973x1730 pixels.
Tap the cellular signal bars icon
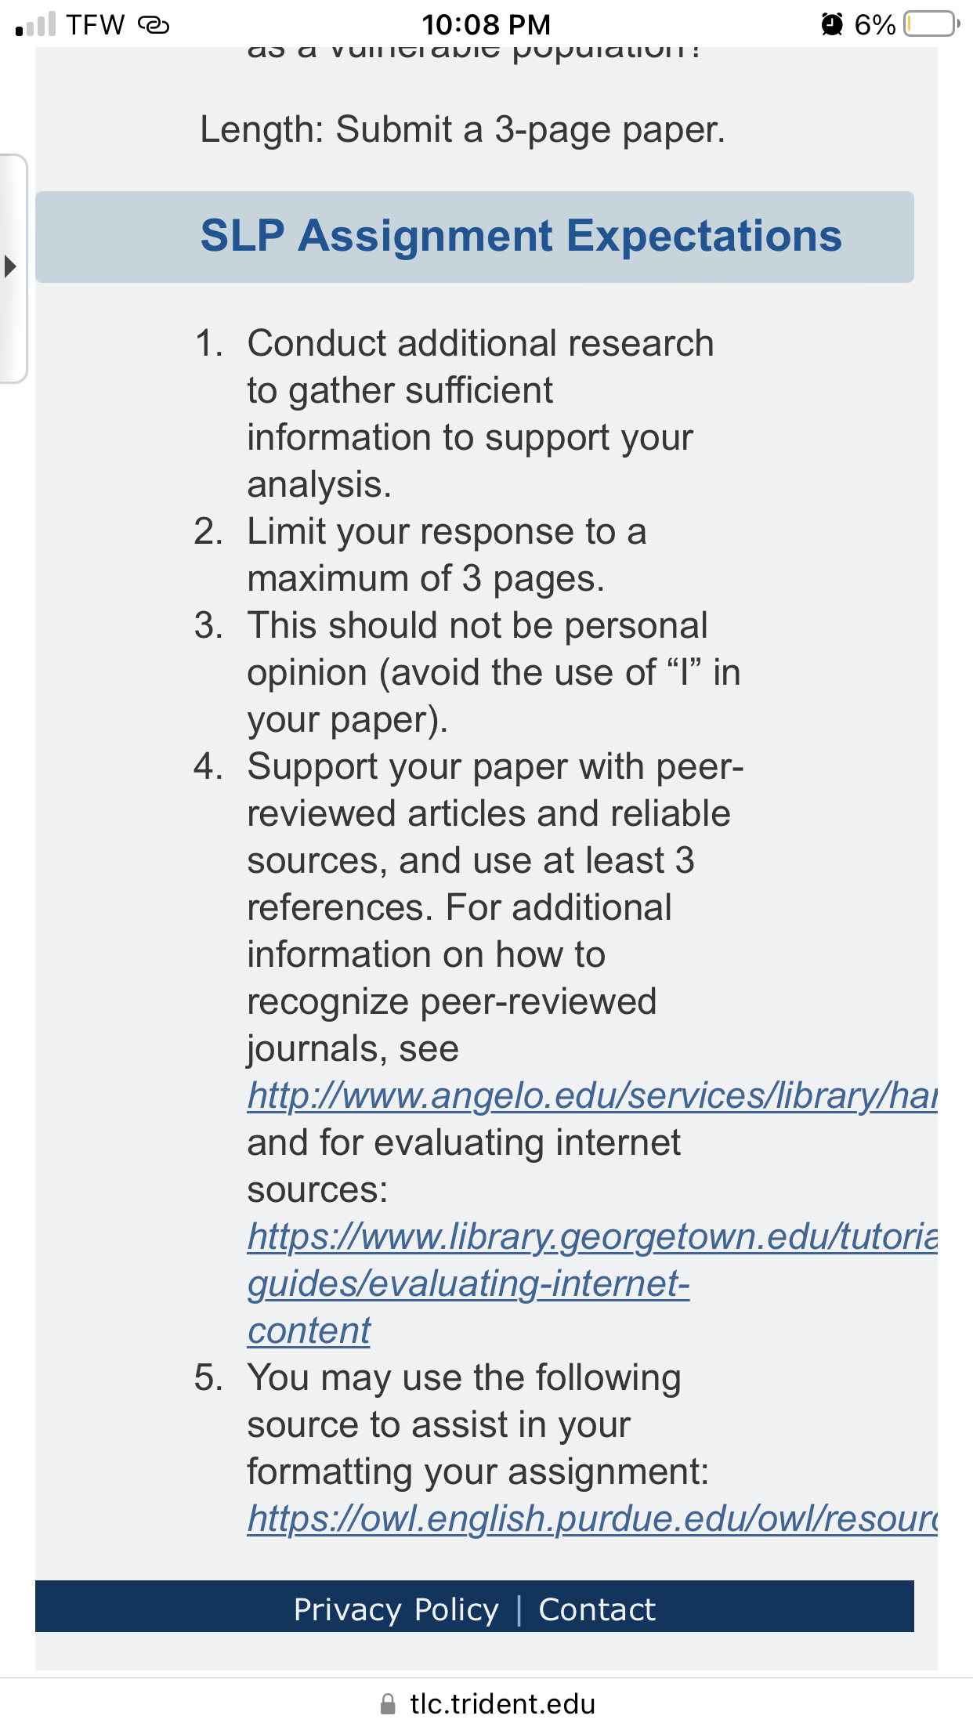point(36,24)
